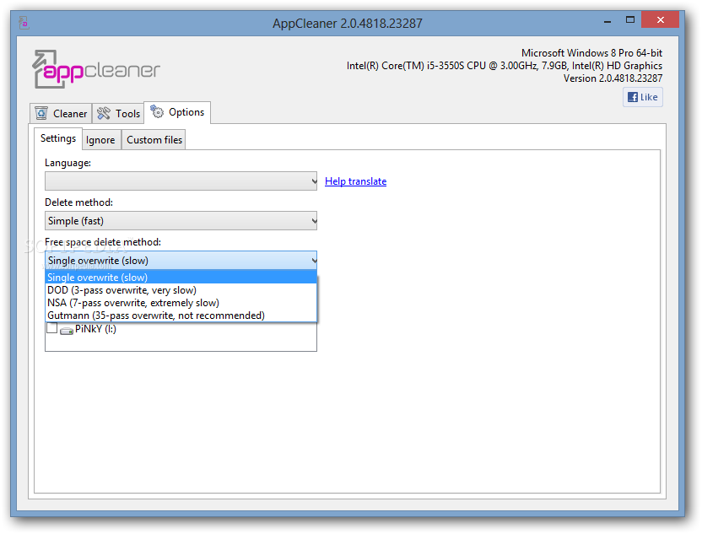Click the Facebook Like button

642,97
